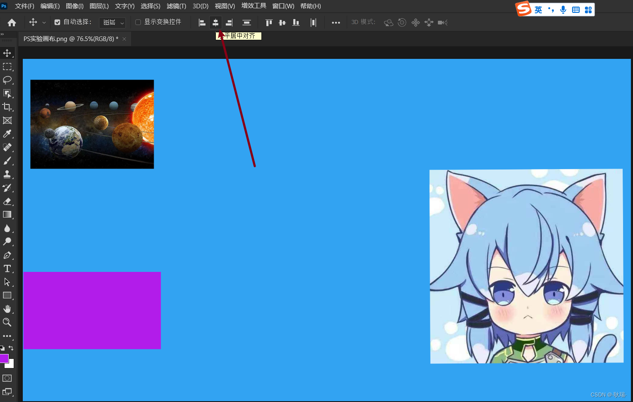Select the Crop tool

tap(7, 107)
